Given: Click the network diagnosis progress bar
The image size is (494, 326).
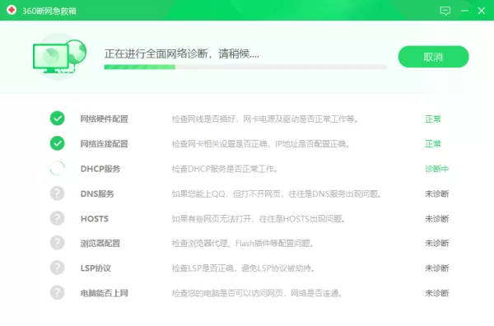Looking at the screenshot, I should coord(245,67).
